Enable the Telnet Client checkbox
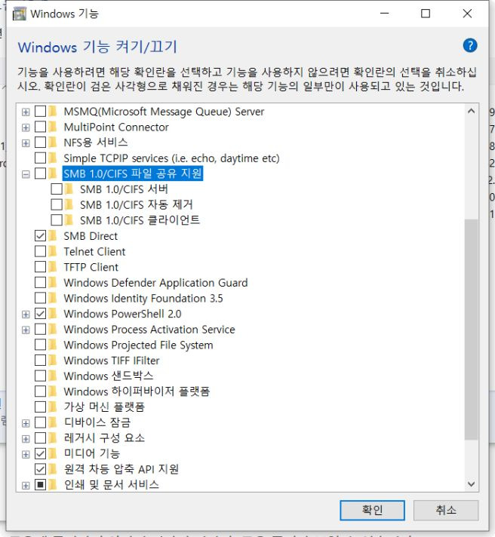This screenshot has height=537, width=495. point(40,251)
